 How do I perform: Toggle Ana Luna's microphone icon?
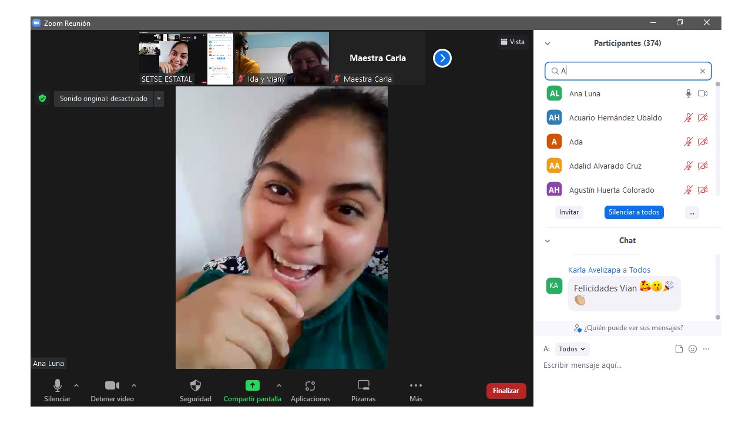[689, 93]
